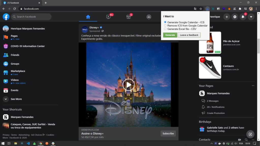Screen dimensions: 260x146
Task: Go to the Home feed tab
Action: point(88,17)
